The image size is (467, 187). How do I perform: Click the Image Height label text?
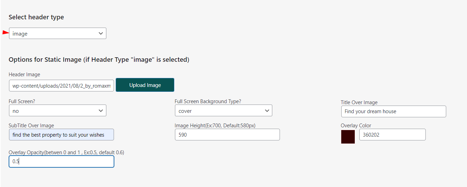[217, 126]
